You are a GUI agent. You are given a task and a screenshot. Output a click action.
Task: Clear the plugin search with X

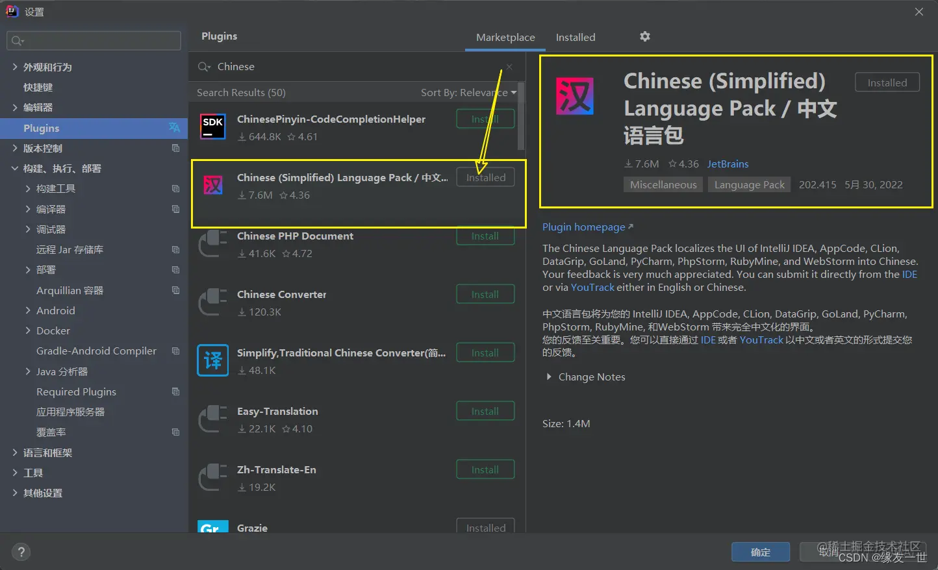[509, 67]
